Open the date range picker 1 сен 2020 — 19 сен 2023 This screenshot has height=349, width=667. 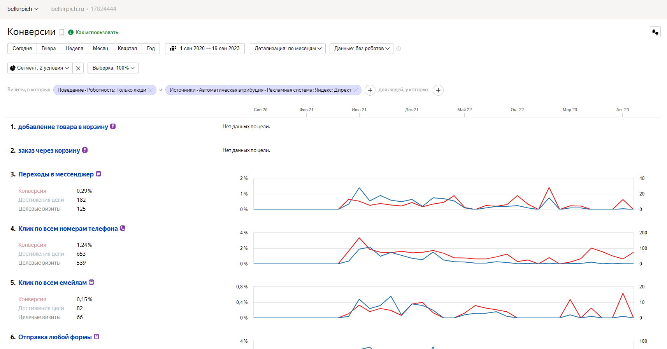tap(205, 49)
